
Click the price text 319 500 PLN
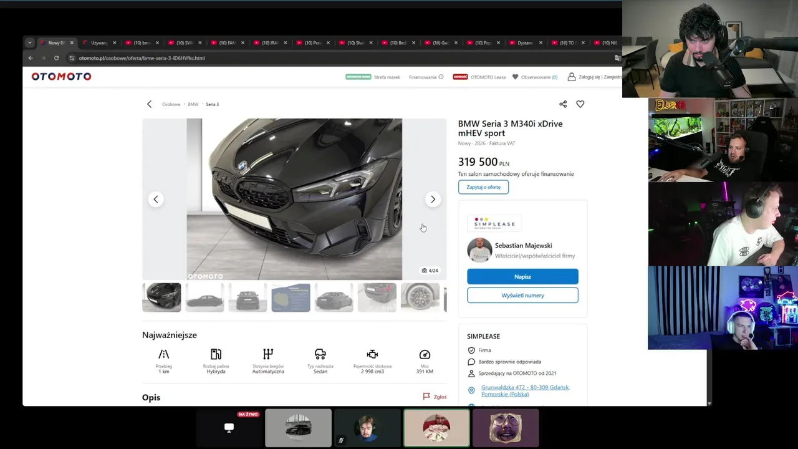pos(484,162)
